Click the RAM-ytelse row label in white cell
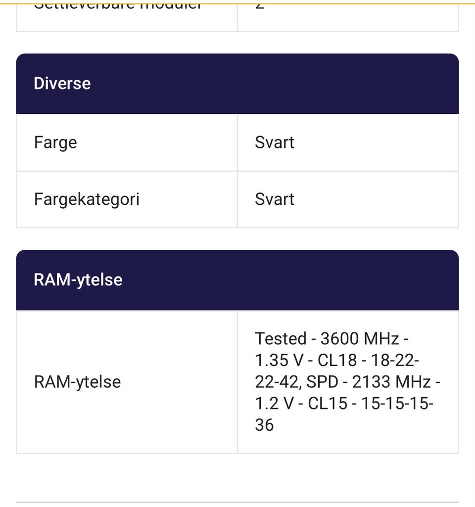Viewport: 475px width, 507px height. (x=77, y=382)
